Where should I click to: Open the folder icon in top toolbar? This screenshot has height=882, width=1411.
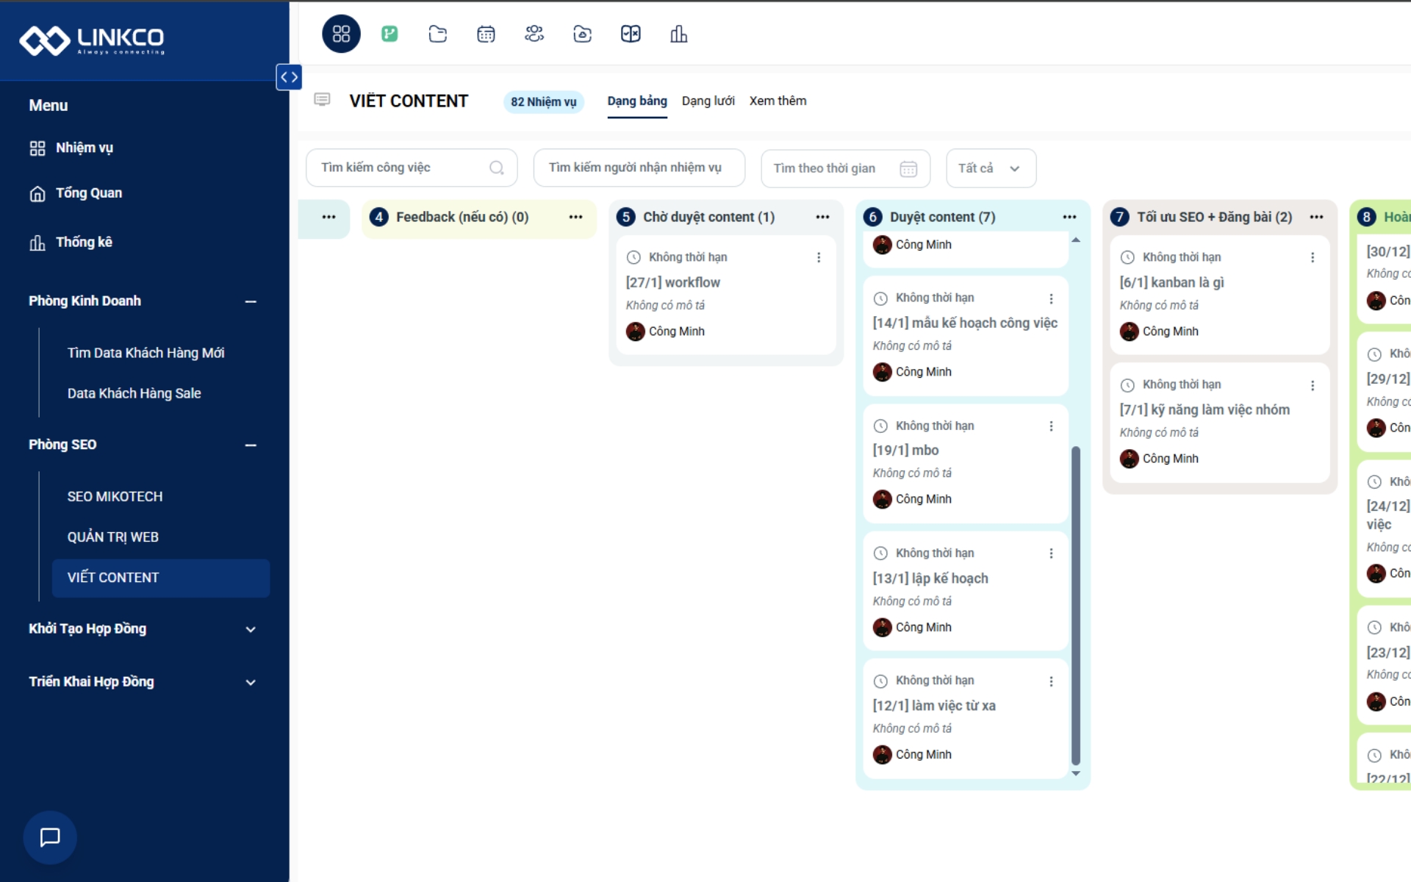click(437, 34)
